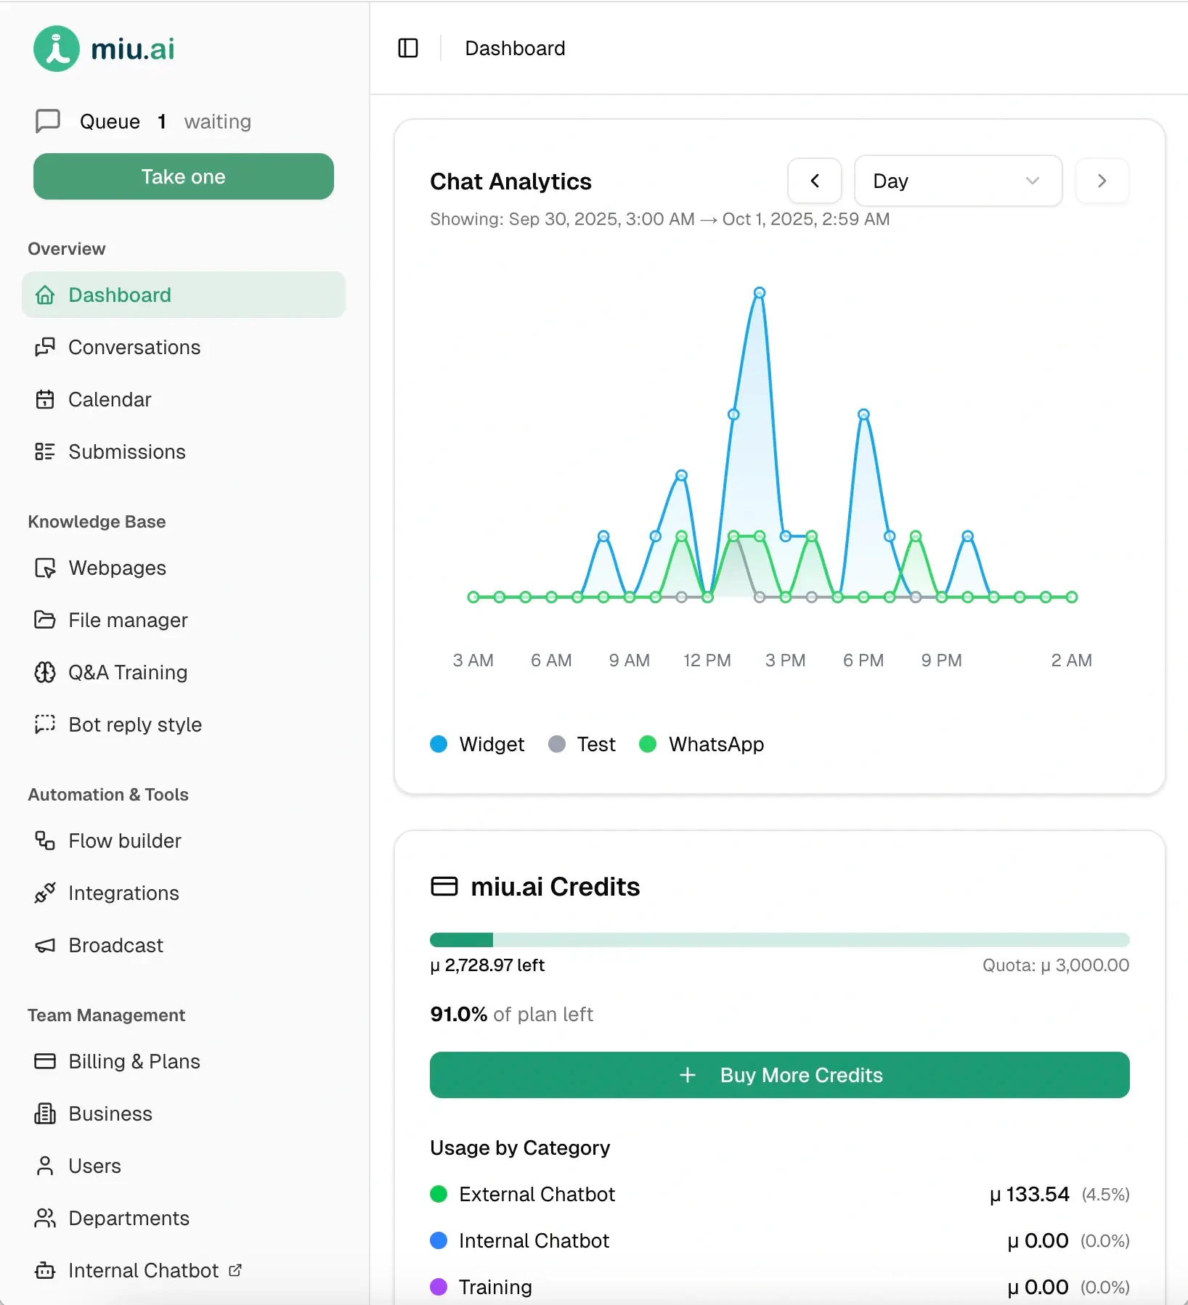
Task: Open Q&A Training brain icon
Action: click(x=45, y=672)
